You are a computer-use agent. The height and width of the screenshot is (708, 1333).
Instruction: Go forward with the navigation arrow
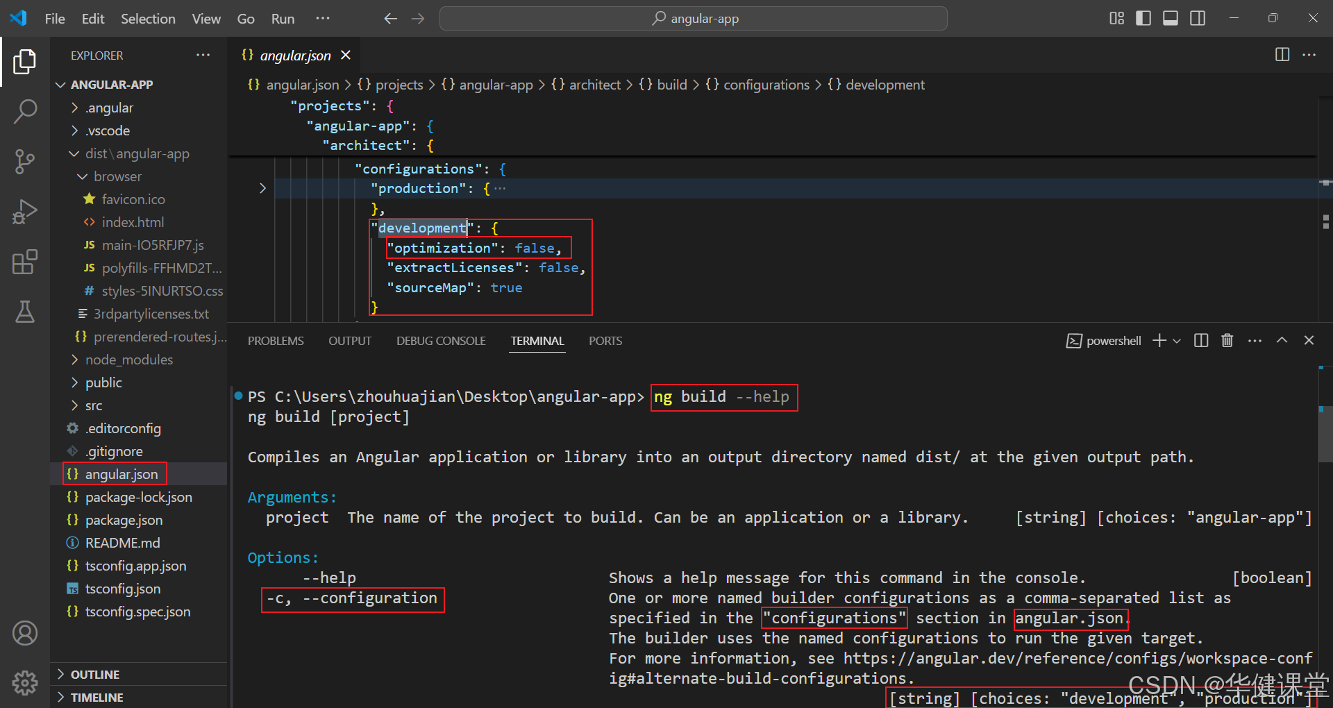pyautogui.click(x=418, y=19)
